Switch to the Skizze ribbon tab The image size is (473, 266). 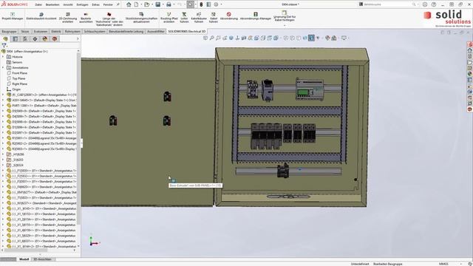(x=25, y=31)
